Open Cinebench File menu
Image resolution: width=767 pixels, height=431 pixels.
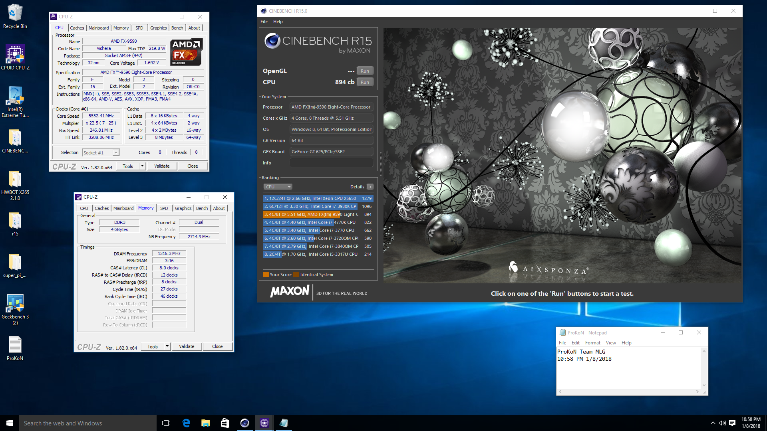pyautogui.click(x=264, y=22)
